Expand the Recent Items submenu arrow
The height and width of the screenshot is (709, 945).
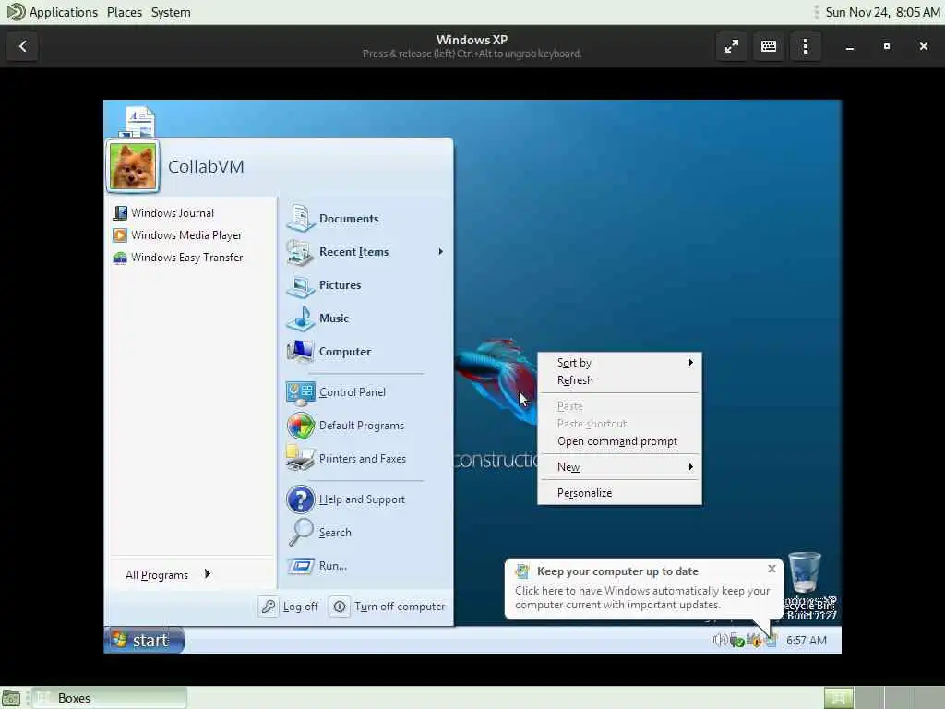[440, 252]
